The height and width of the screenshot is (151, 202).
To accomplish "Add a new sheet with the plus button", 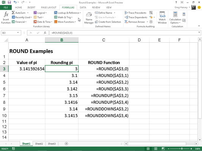I will coord(66,143).
